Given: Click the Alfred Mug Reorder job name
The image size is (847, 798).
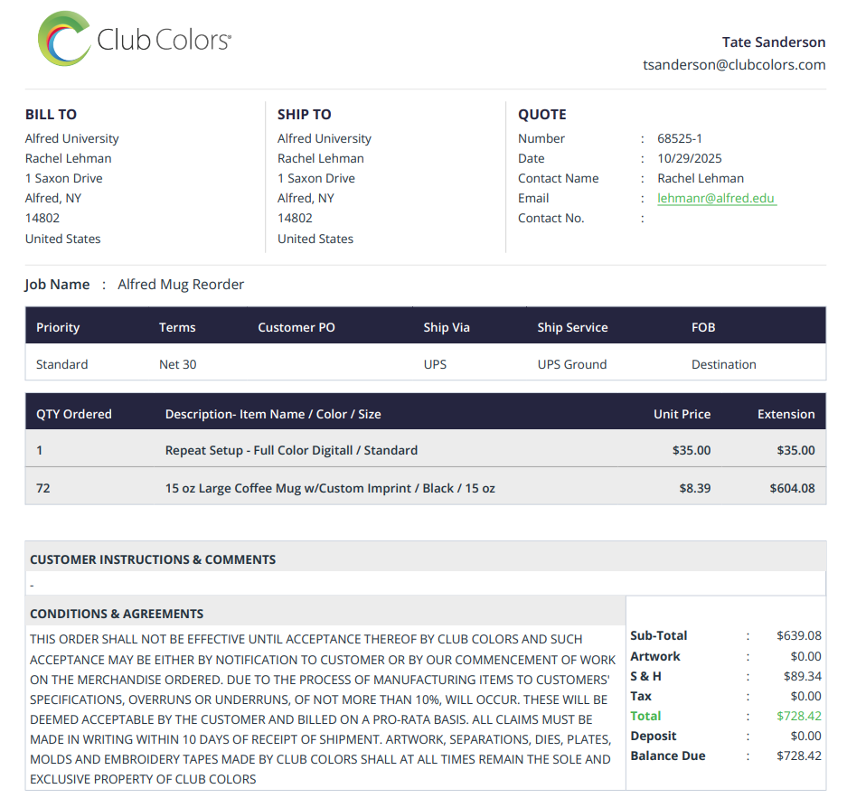Looking at the screenshot, I should pos(181,284).
